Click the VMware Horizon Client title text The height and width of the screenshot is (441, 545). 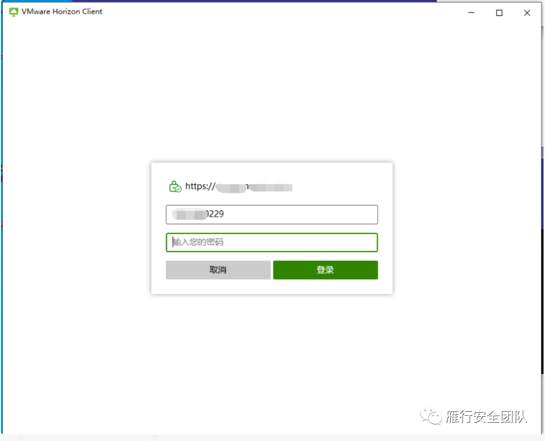tap(62, 12)
